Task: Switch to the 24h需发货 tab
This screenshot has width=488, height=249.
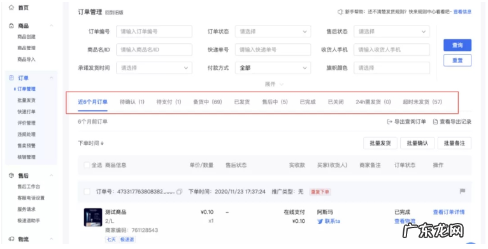Action: pos(373,102)
